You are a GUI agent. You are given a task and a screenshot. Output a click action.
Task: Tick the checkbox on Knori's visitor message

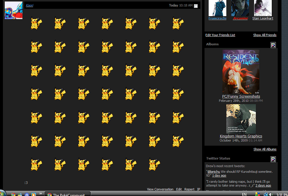(196, 6)
